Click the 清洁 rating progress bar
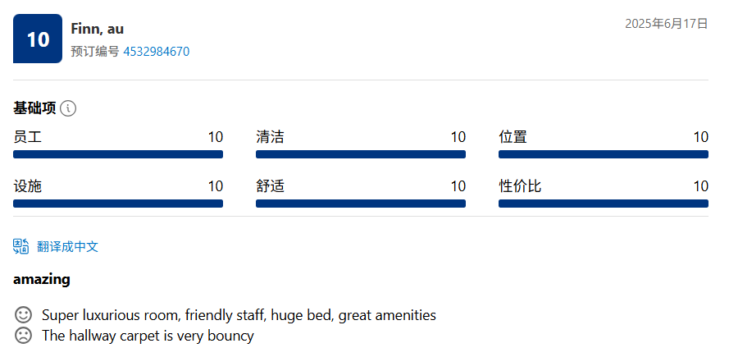 (x=361, y=154)
